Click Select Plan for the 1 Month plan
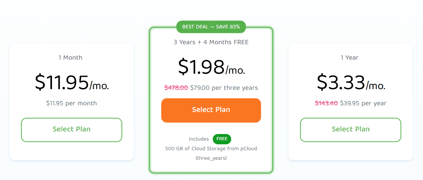423x180 pixels. 71,130
